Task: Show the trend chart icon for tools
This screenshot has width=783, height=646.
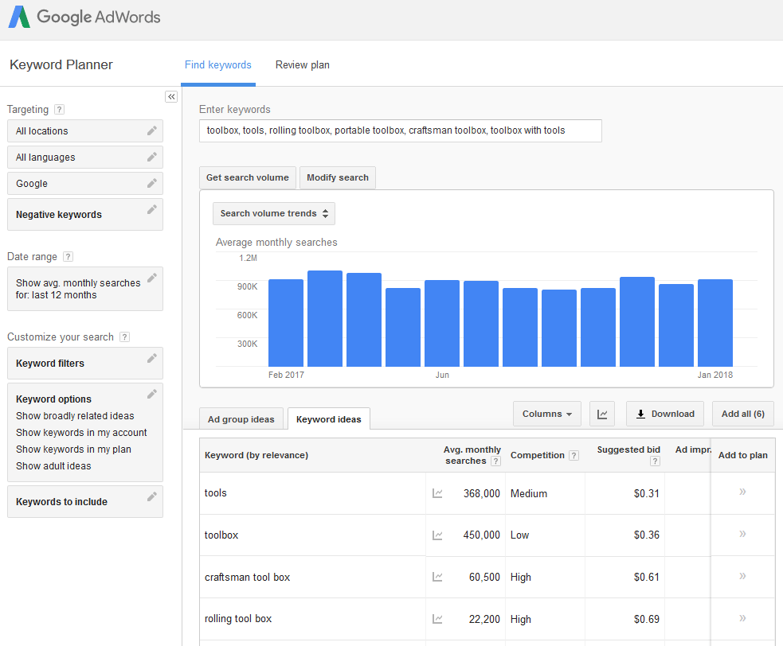Action: [x=437, y=493]
